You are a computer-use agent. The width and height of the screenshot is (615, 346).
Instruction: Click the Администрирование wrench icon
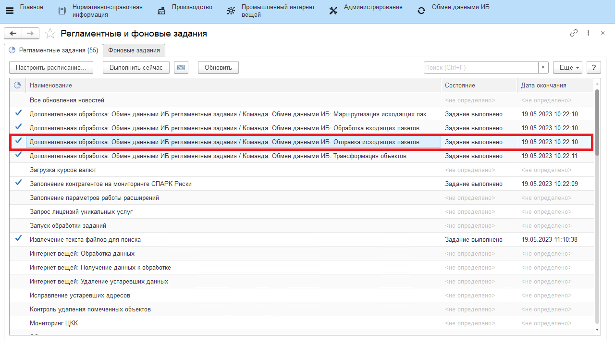[333, 11]
